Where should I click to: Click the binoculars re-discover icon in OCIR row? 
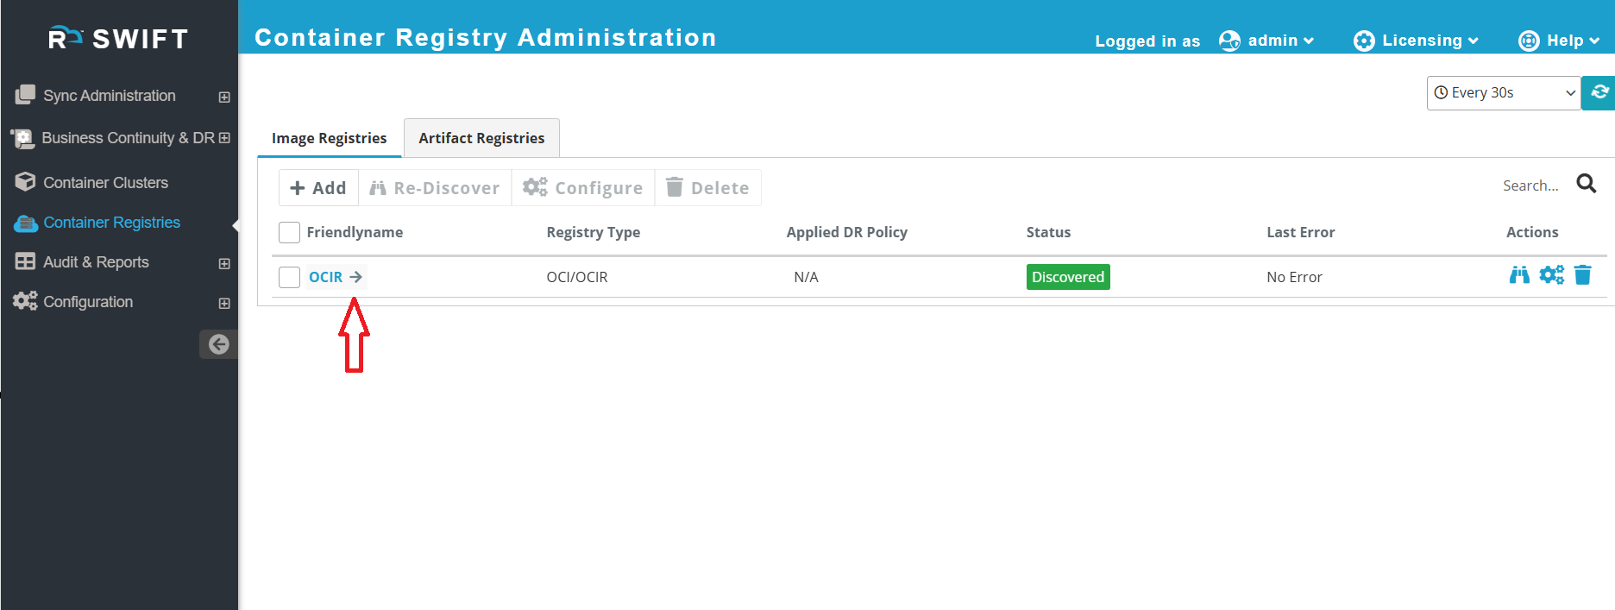[1519, 275]
